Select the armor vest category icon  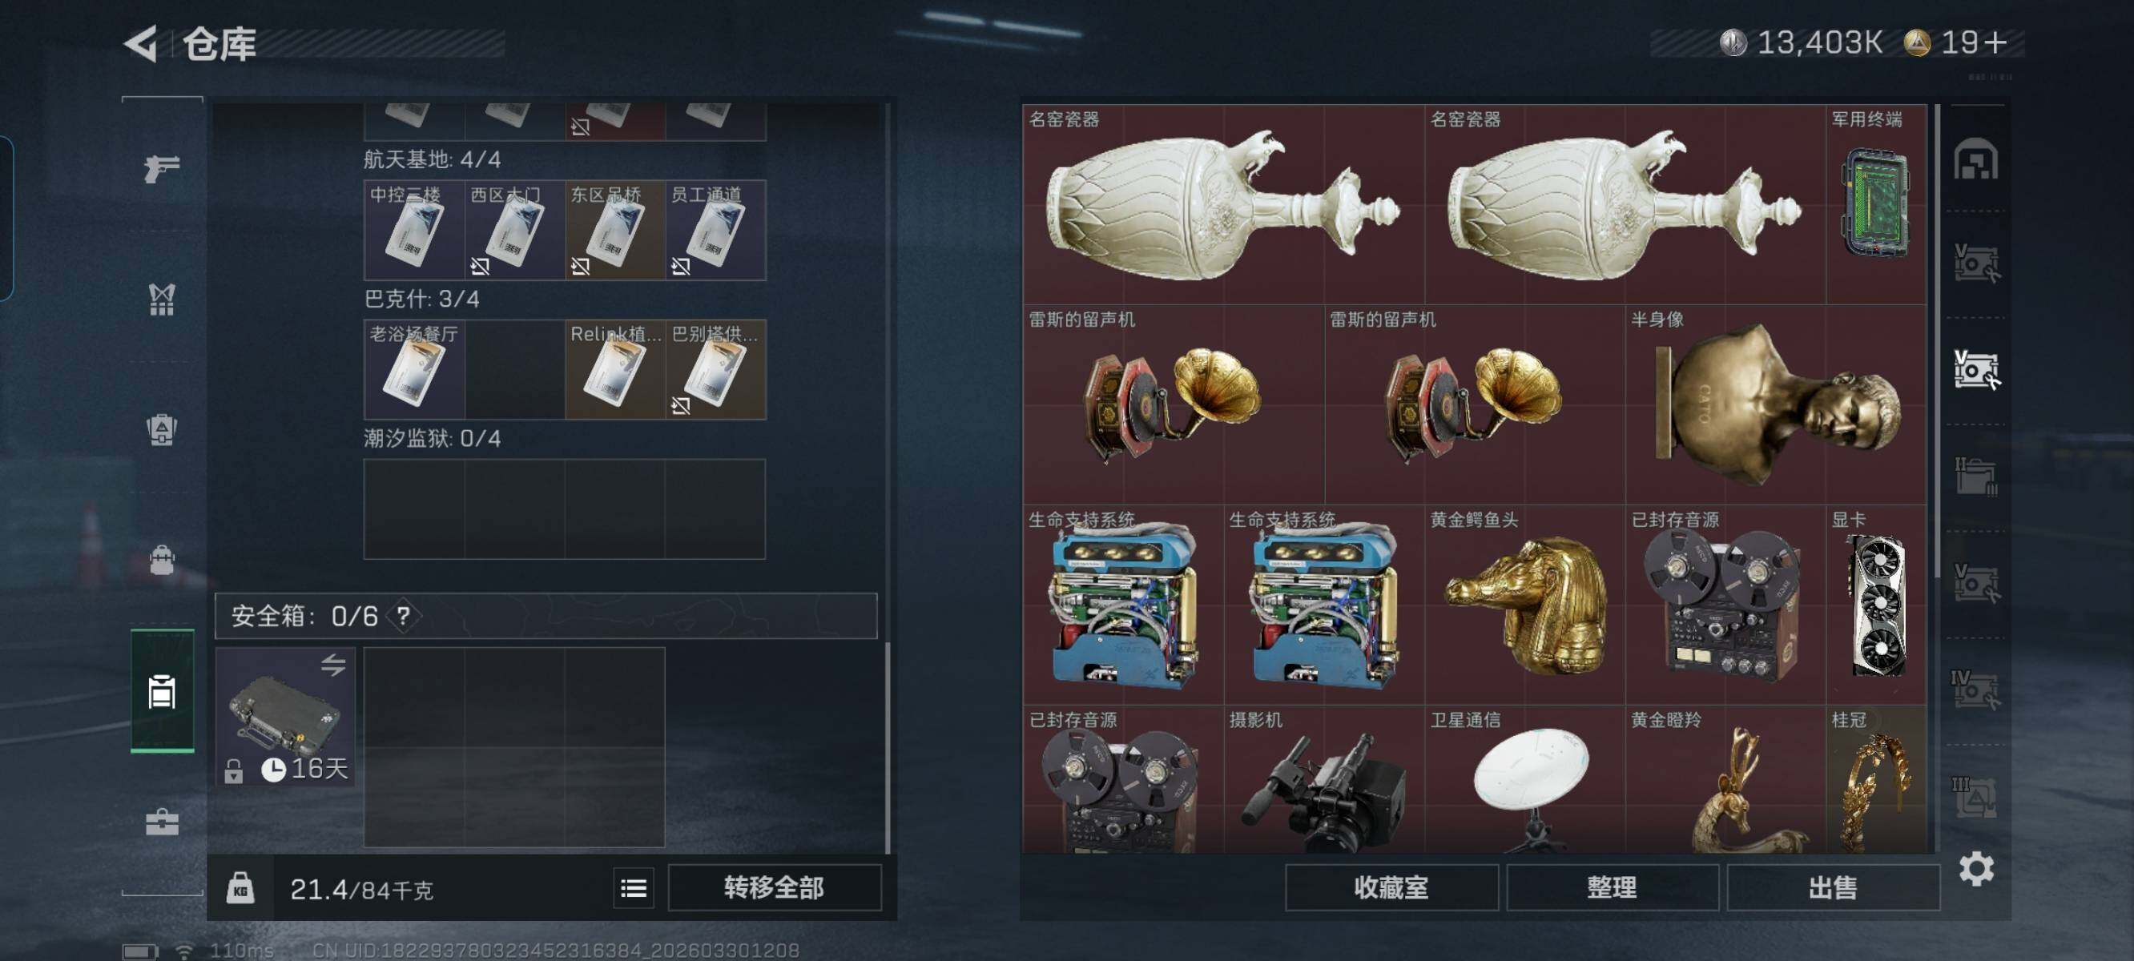click(162, 299)
